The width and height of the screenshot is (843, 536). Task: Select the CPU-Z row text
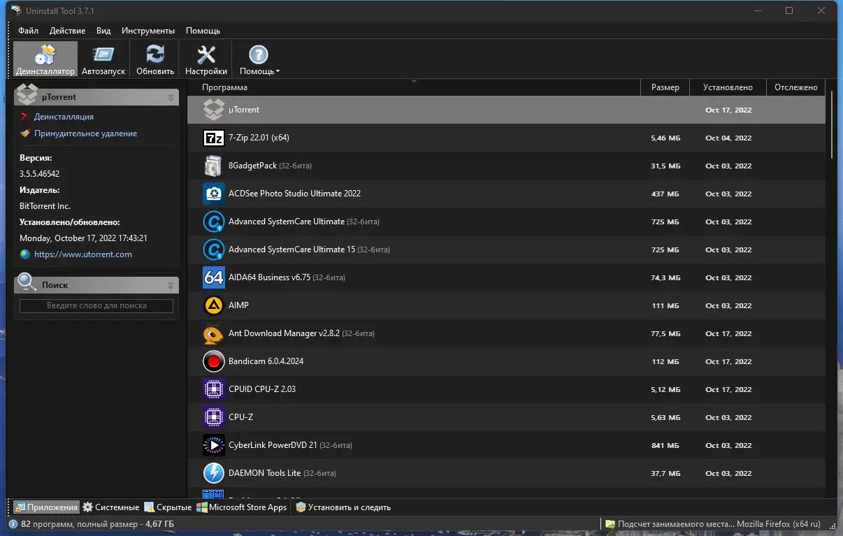point(240,417)
